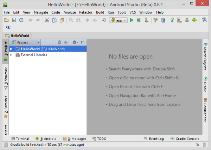Open Android Device Monitor icon

[x=194, y=20]
